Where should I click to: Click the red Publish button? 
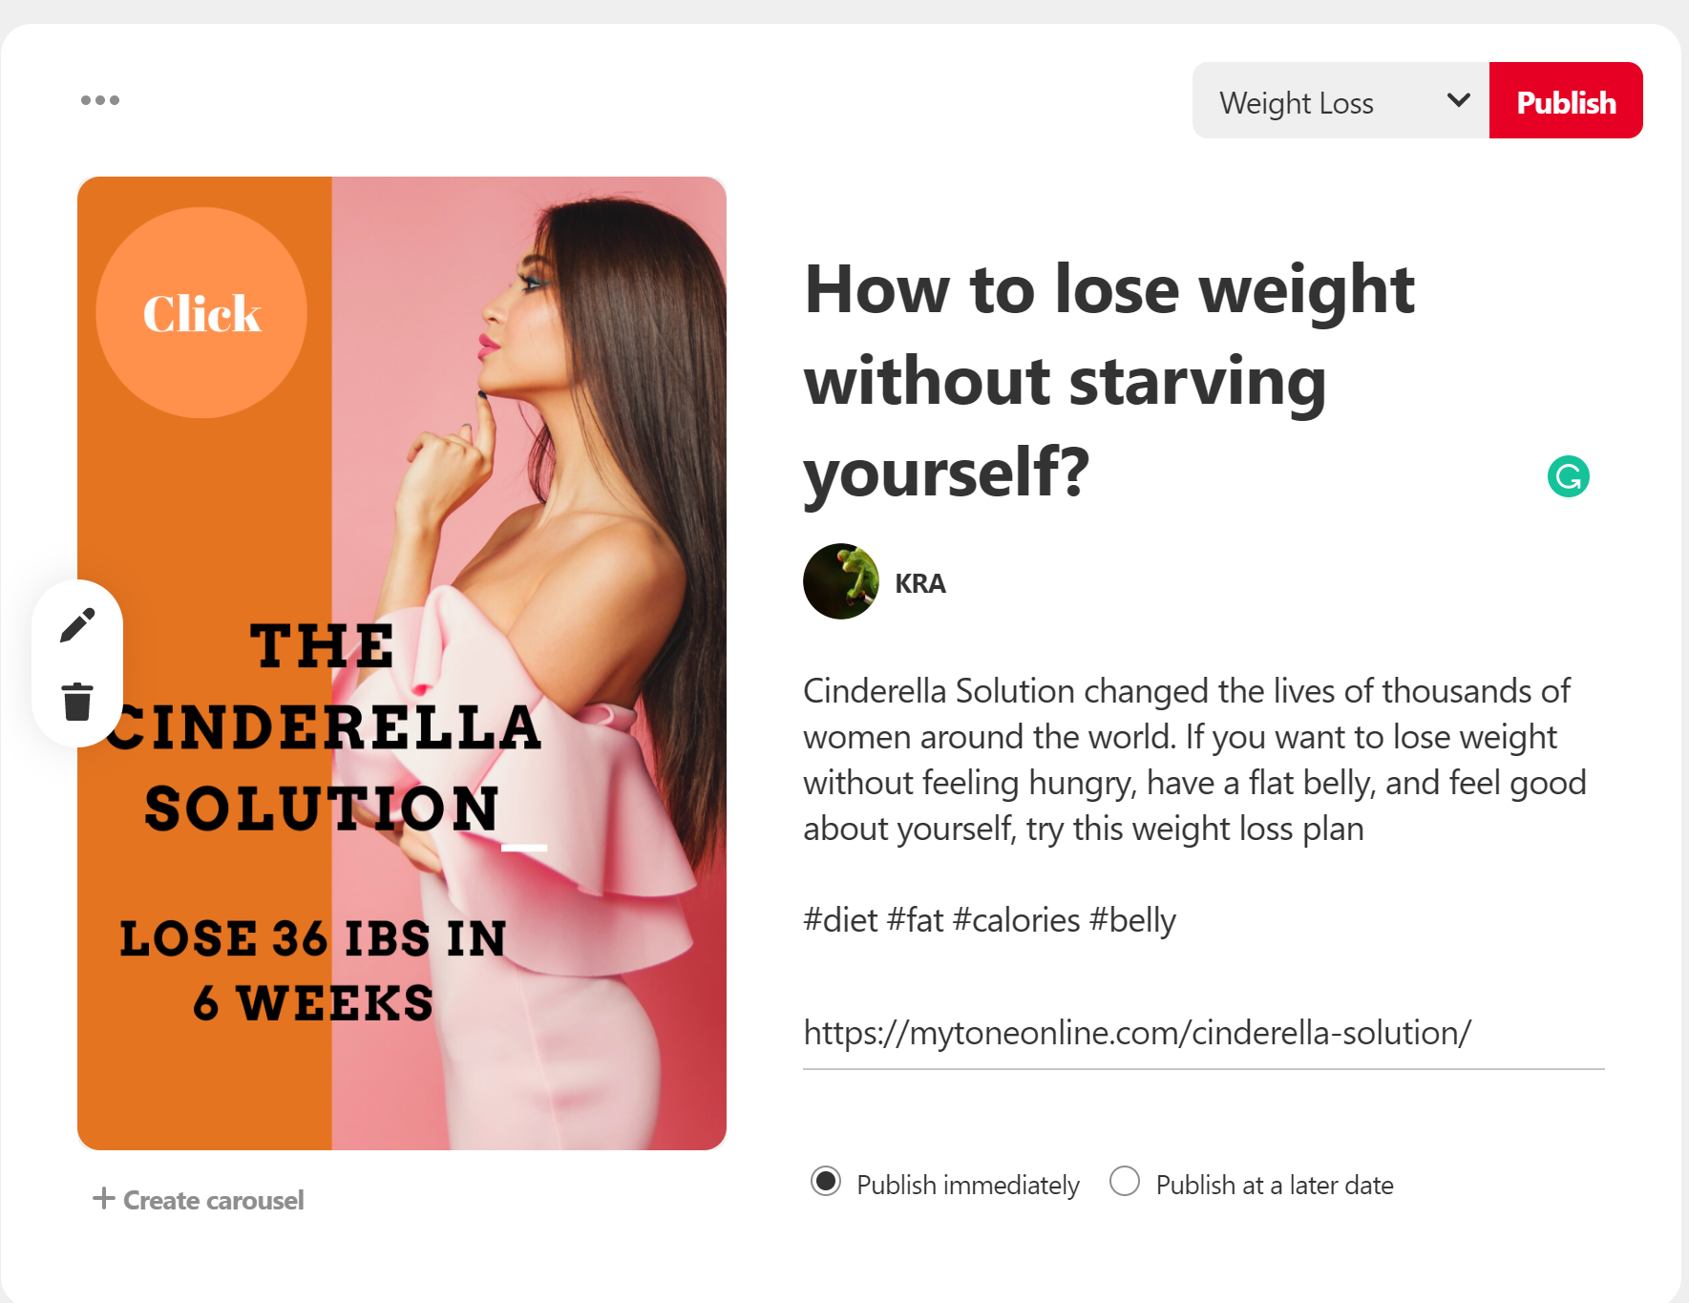tap(1566, 100)
